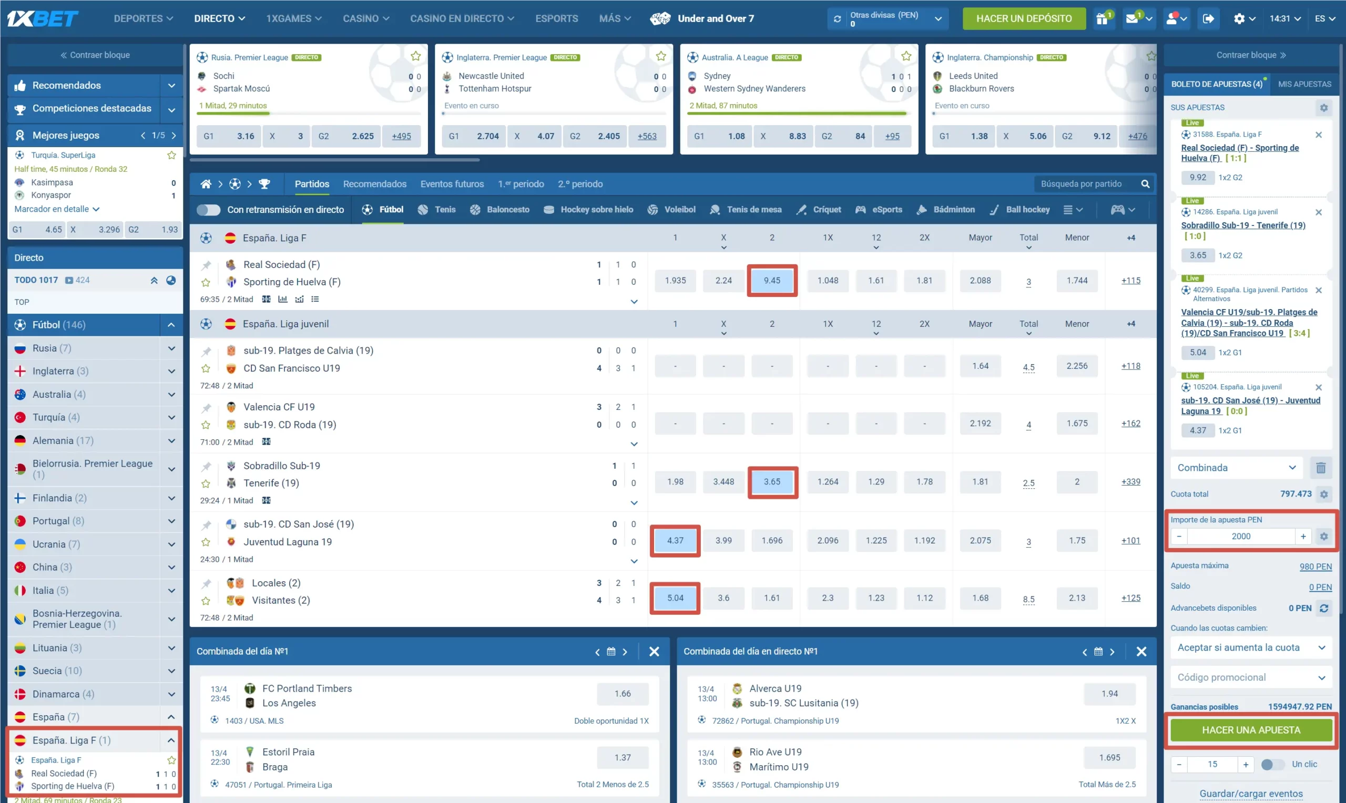Viewport: 1346px width, 803px height.
Task: Remove Real Sociedad (F) bet from slip
Action: point(1319,135)
